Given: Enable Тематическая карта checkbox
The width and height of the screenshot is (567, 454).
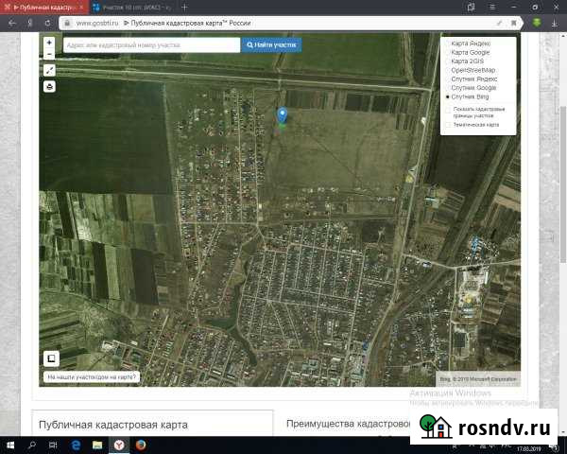Looking at the screenshot, I should [448, 124].
